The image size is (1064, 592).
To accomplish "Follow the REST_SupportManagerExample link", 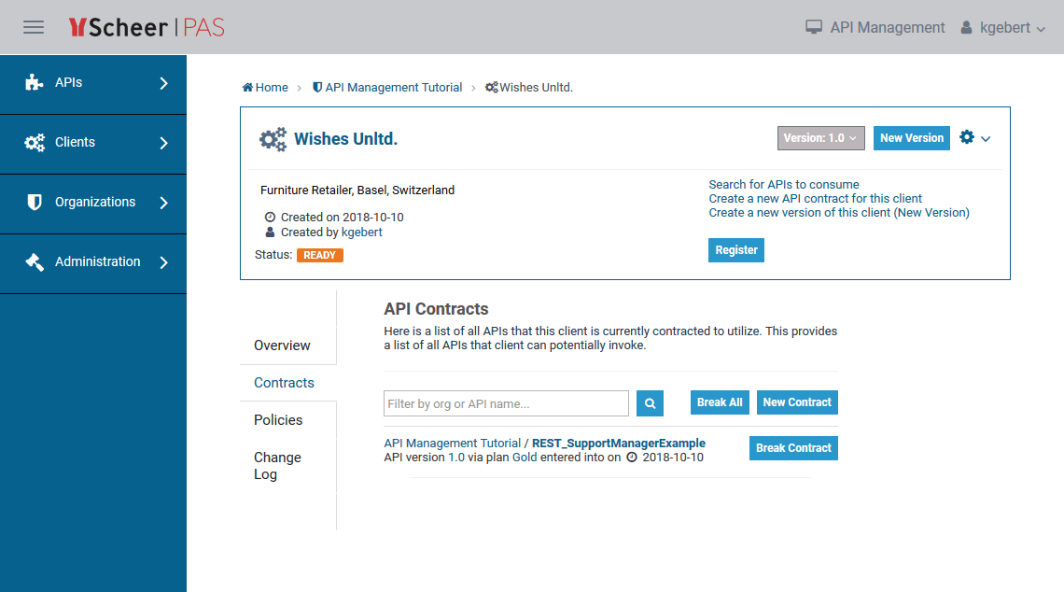I will click(x=618, y=444).
